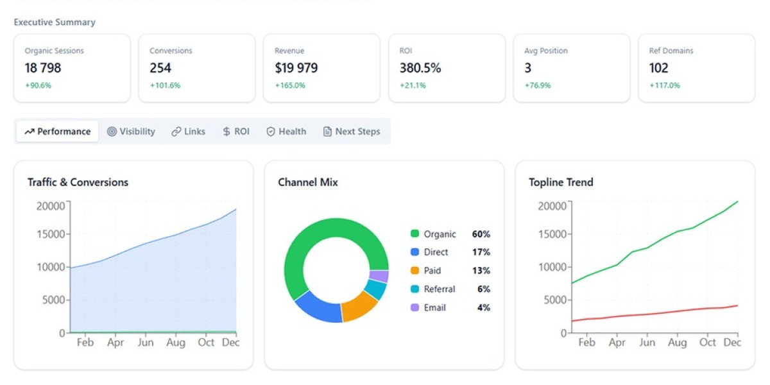The image size is (770, 385).
Task: Click the Health tab shield icon
Action: click(271, 132)
